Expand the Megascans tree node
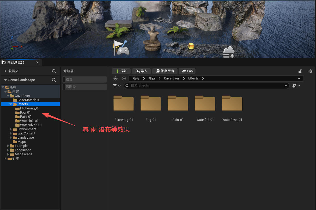 tap(8, 154)
